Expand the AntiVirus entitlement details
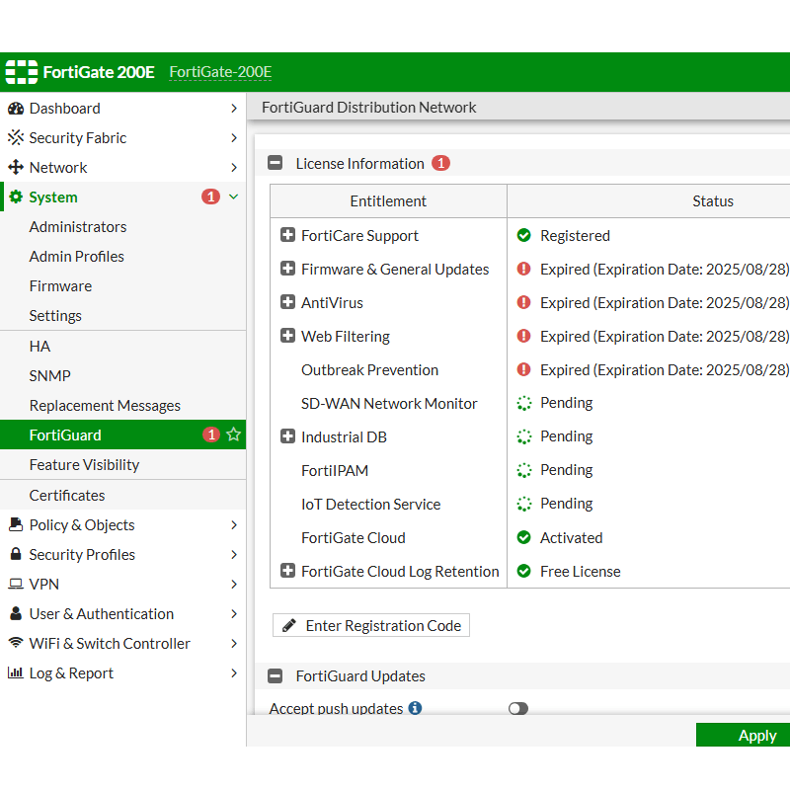The width and height of the screenshot is (790, 790). 287,302
